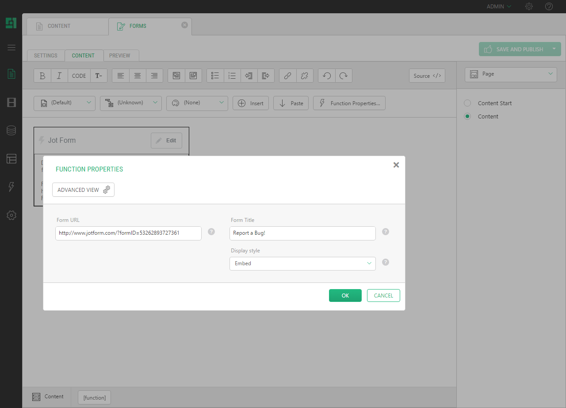Open the Media section in sidebar

[11, 103]
